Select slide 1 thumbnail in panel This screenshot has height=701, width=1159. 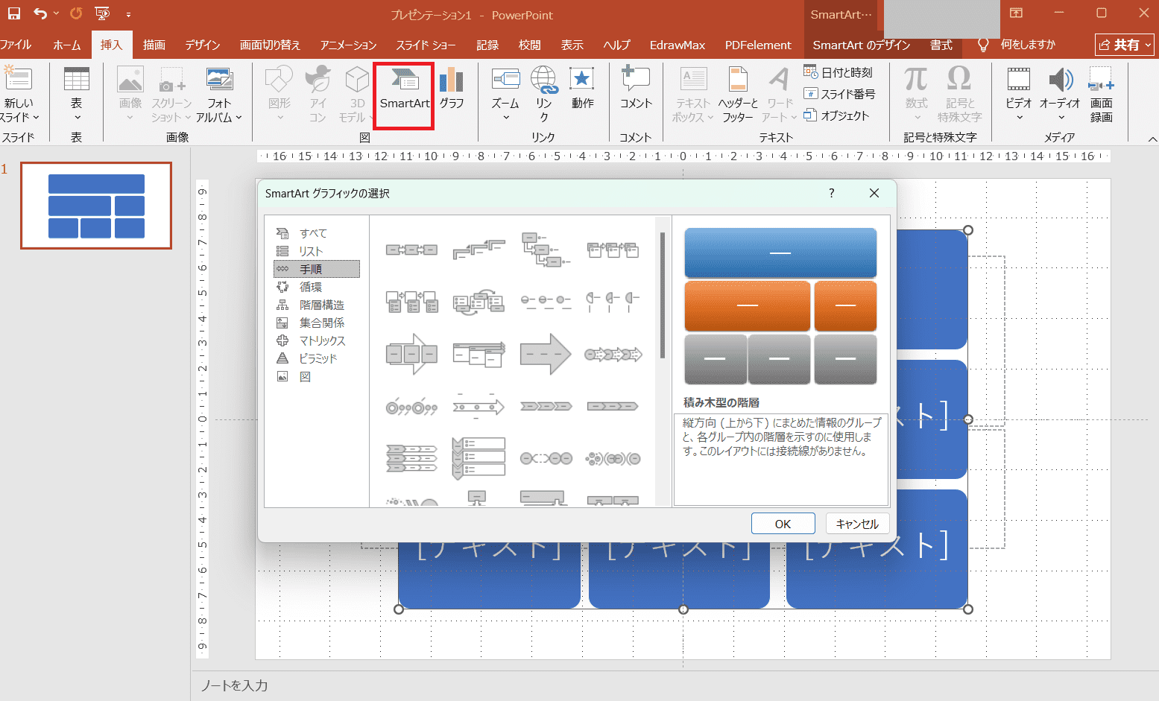96,206
